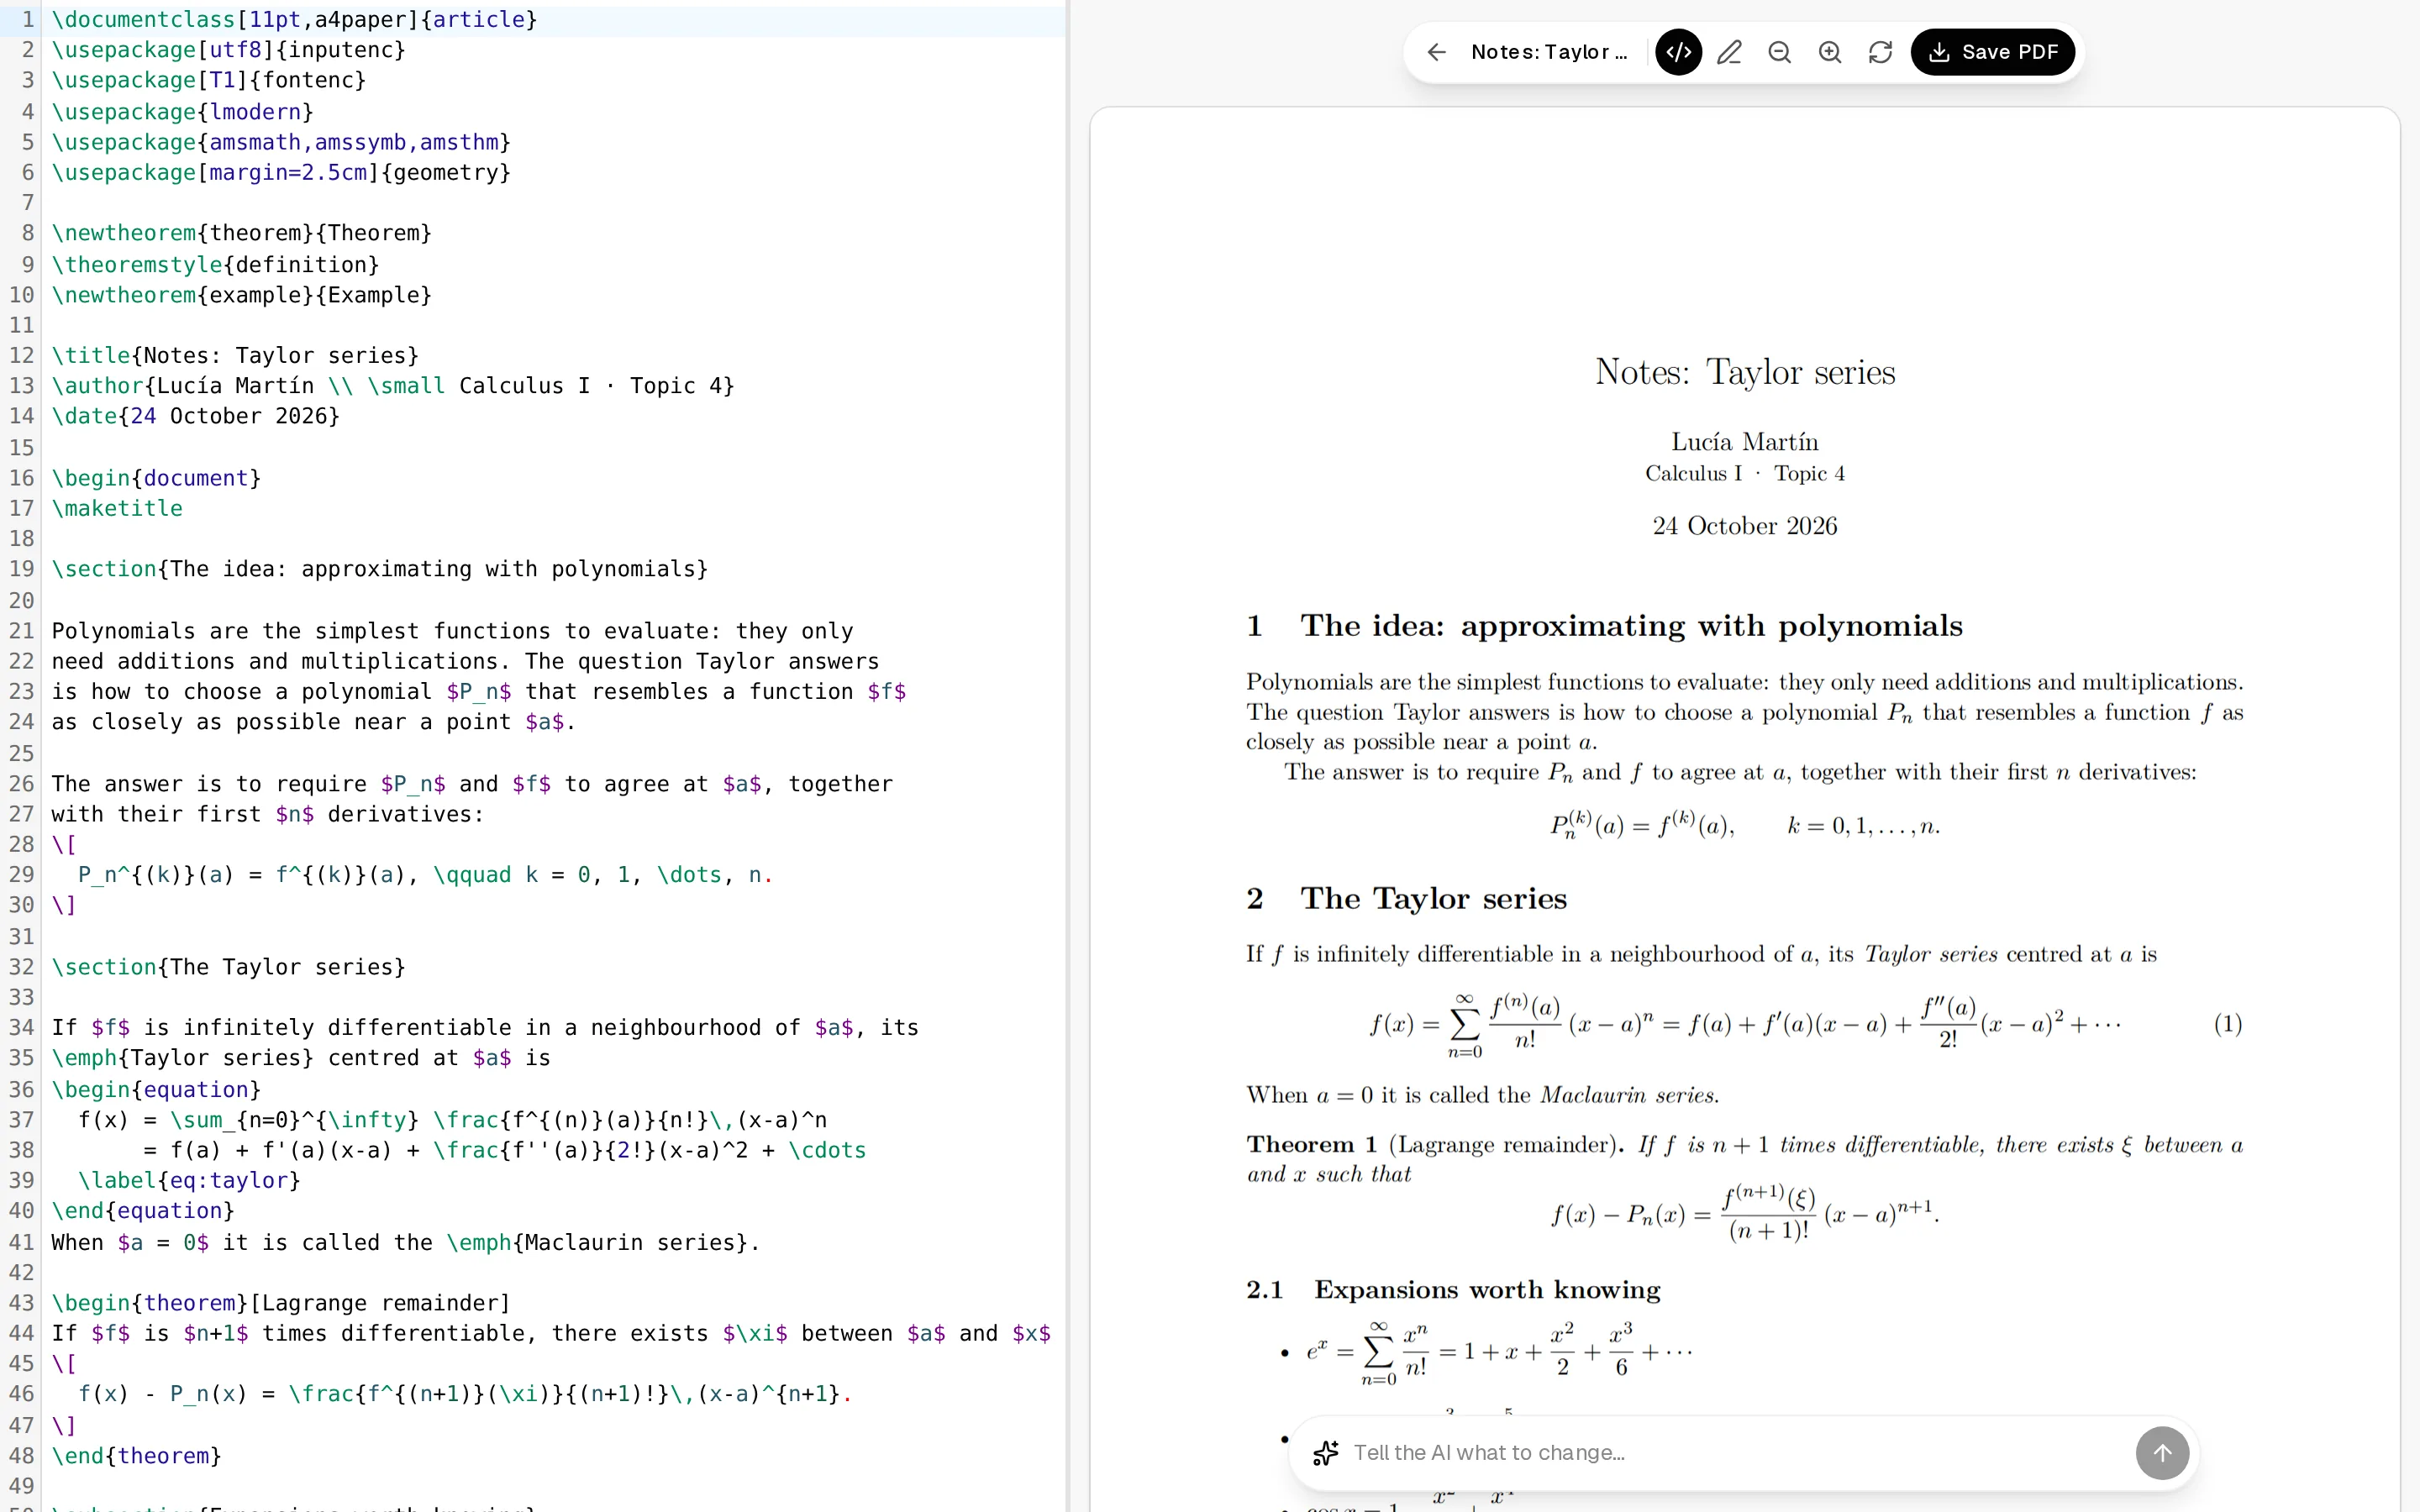The width and height of the screenshot is (2420, 1512).
Task: Click \section{The Taylor series} source line
Action: 228,967
